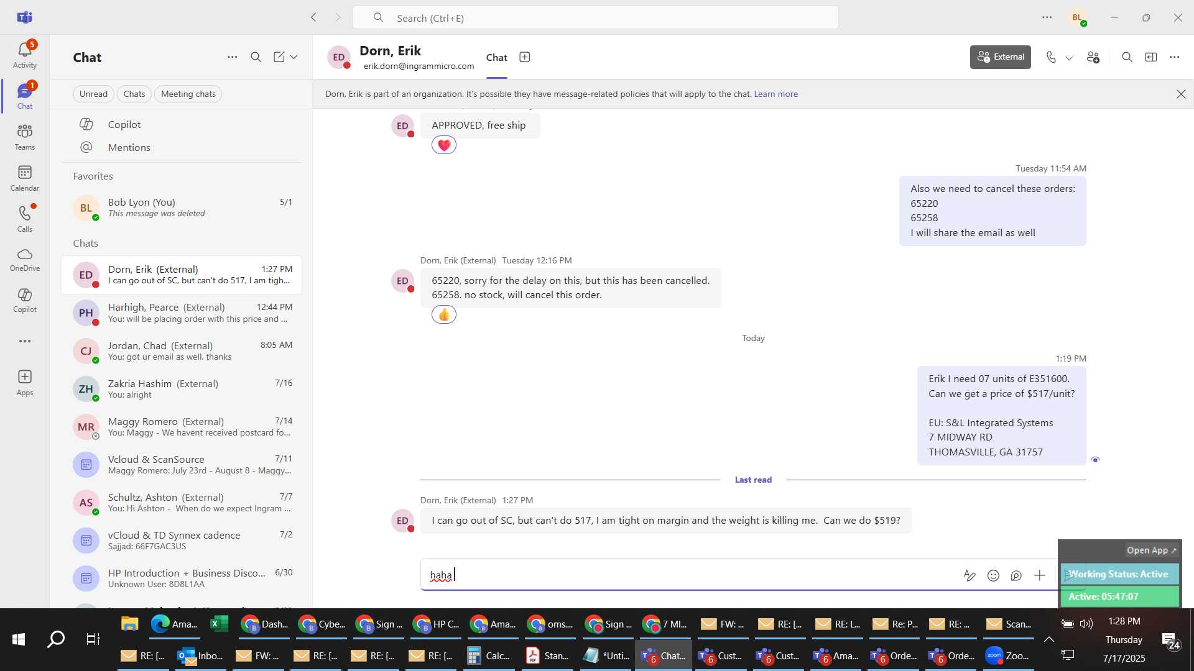Toggle the Unread filter
This screenshot has height=671, width=1194.
(x=93, y=94)
